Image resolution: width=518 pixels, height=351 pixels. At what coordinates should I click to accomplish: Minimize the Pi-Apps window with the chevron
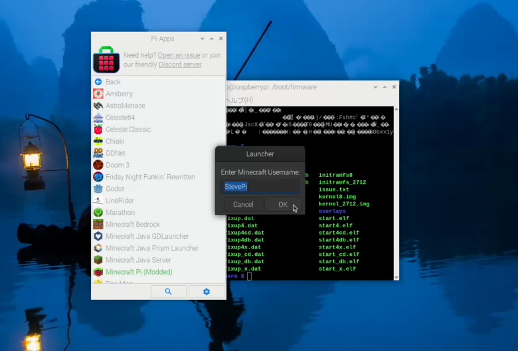pyautogui.click(x=202, y=39)
